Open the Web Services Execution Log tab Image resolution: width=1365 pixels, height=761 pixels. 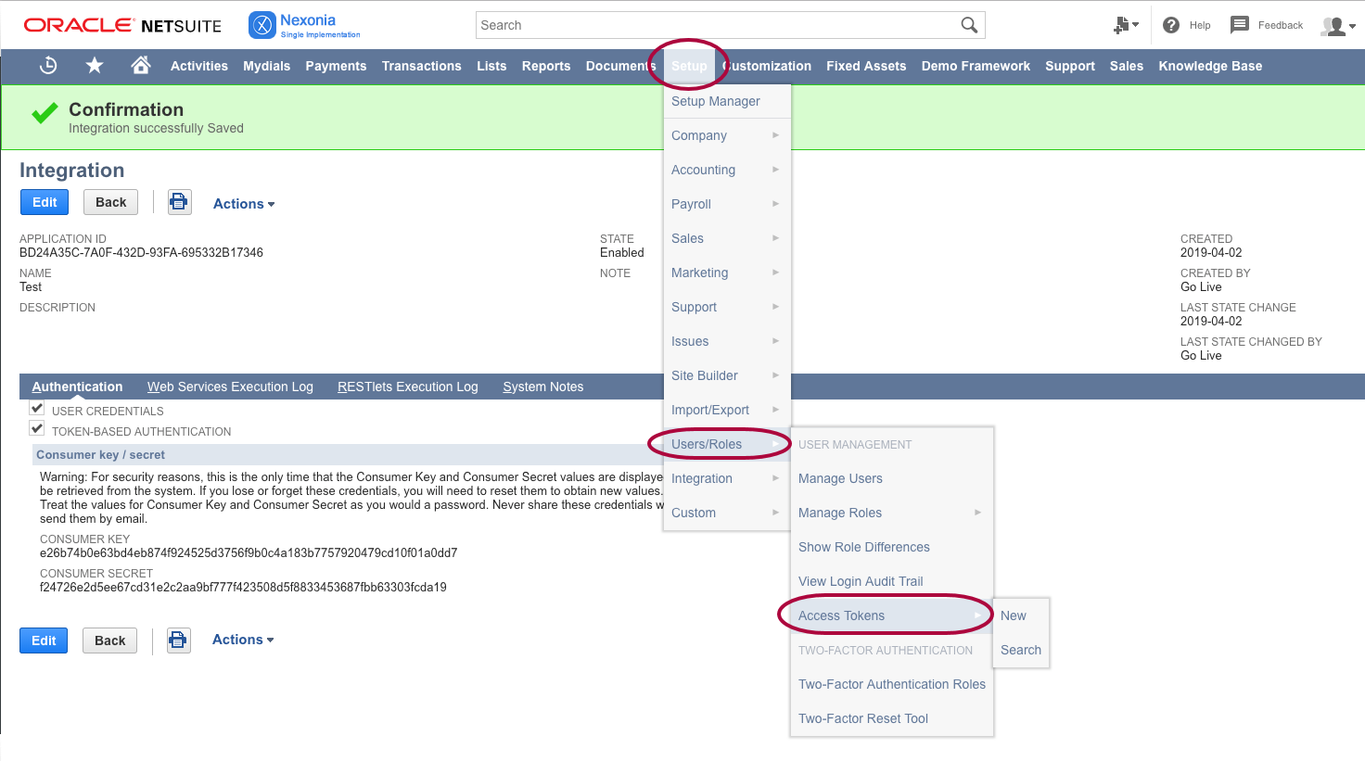(230, 387)
